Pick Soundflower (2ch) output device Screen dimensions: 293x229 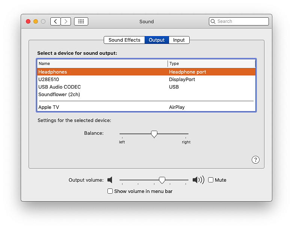pyautogui.click(x=146, y=94)
